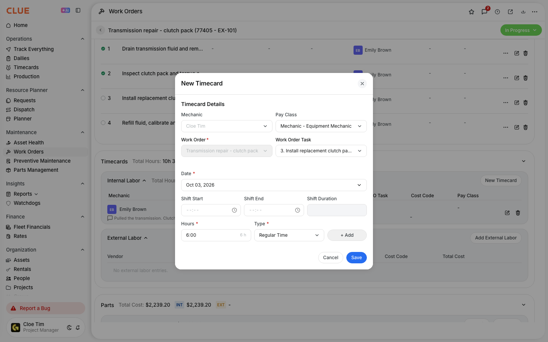The image size is (548, 342).
Task: Open the Work Order Task dropdown
Action: click(321, 151)
